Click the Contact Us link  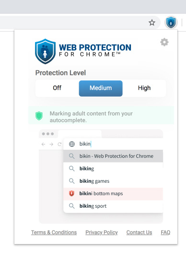(139, 233)
